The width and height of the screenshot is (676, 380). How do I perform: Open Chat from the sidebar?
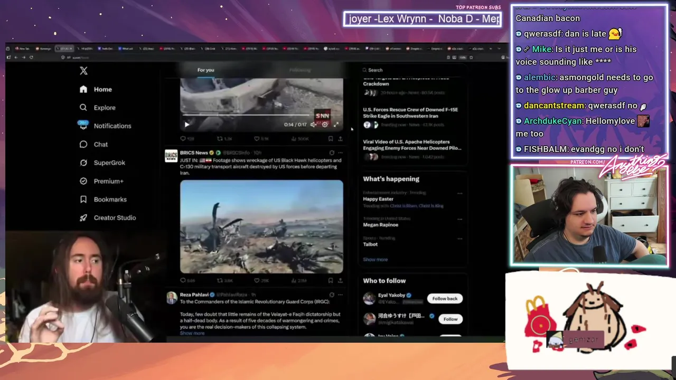[x=93, y=144]
